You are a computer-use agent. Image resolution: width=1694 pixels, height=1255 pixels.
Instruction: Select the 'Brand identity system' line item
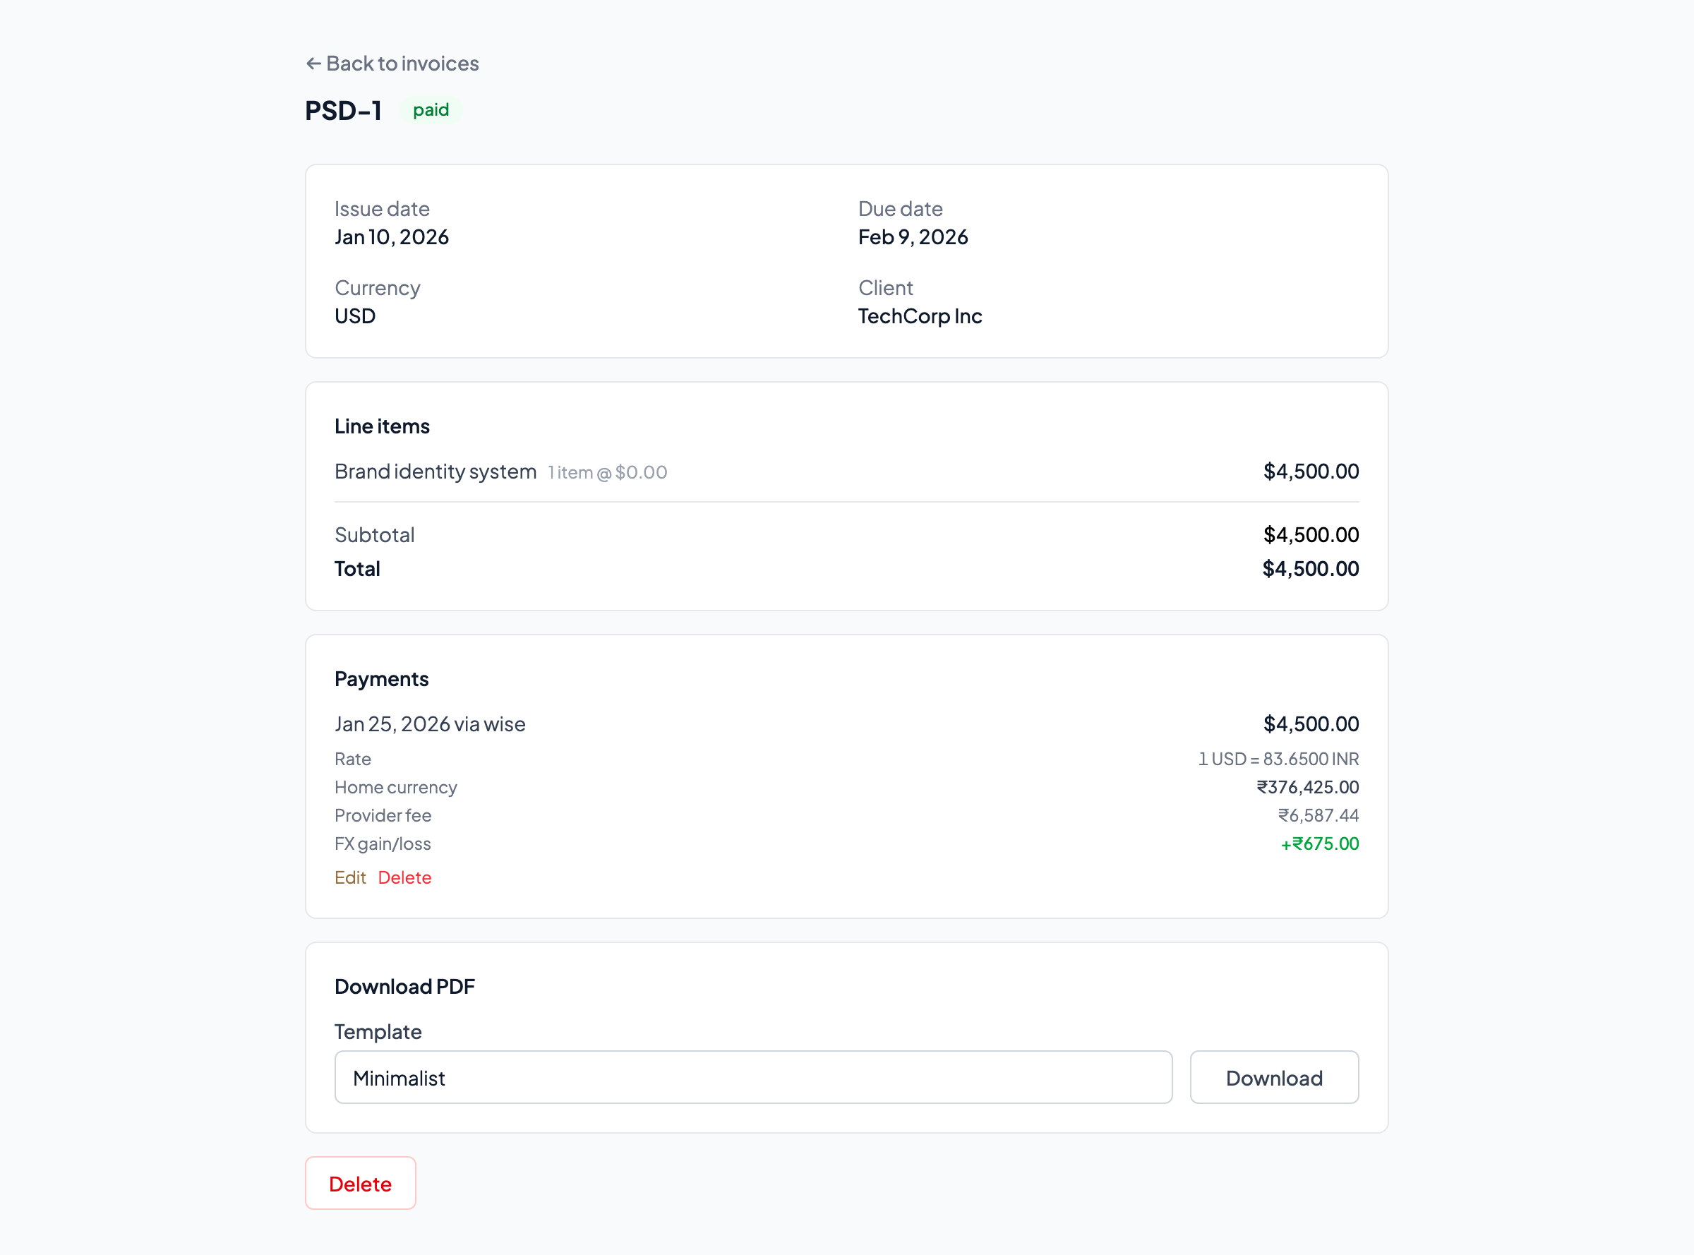click(x=435, y=471)
